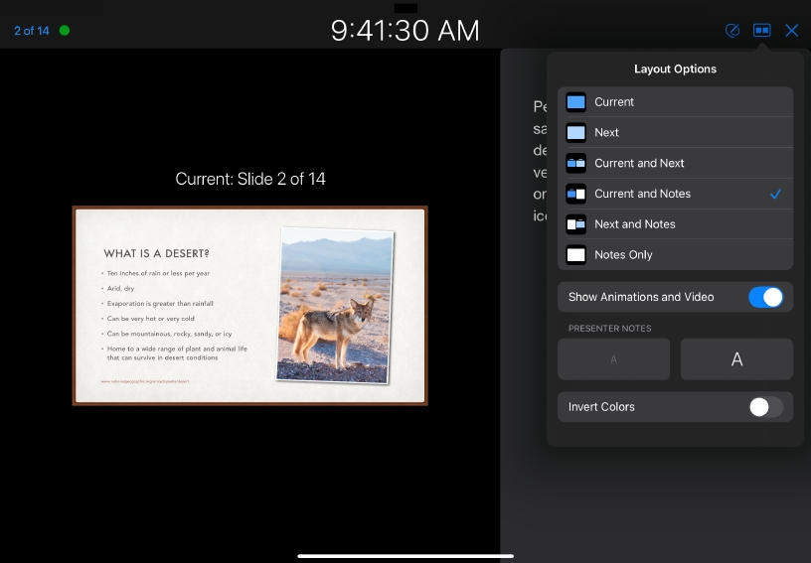This screenshot has width=811, height=563.
Task: Close the presenter display with X
Action: [792, 31]
